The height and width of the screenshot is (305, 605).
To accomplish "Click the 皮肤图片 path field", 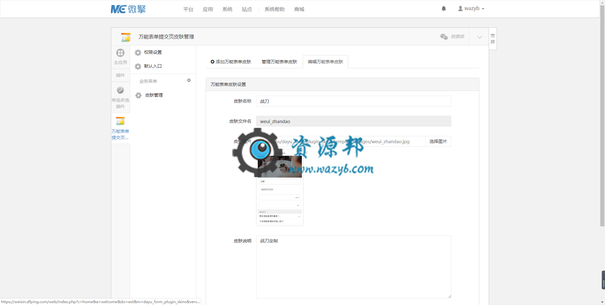I will click(341, 141).
